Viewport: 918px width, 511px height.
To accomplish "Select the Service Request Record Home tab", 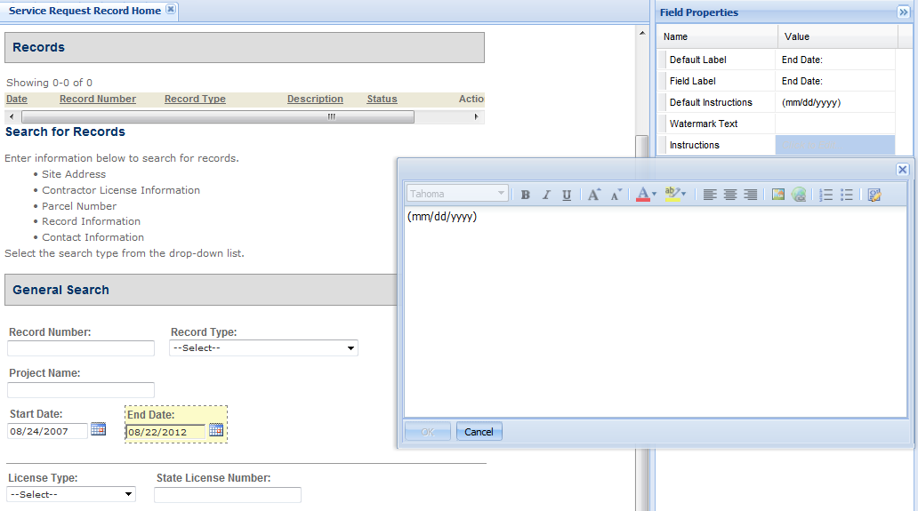I will 85,11.
